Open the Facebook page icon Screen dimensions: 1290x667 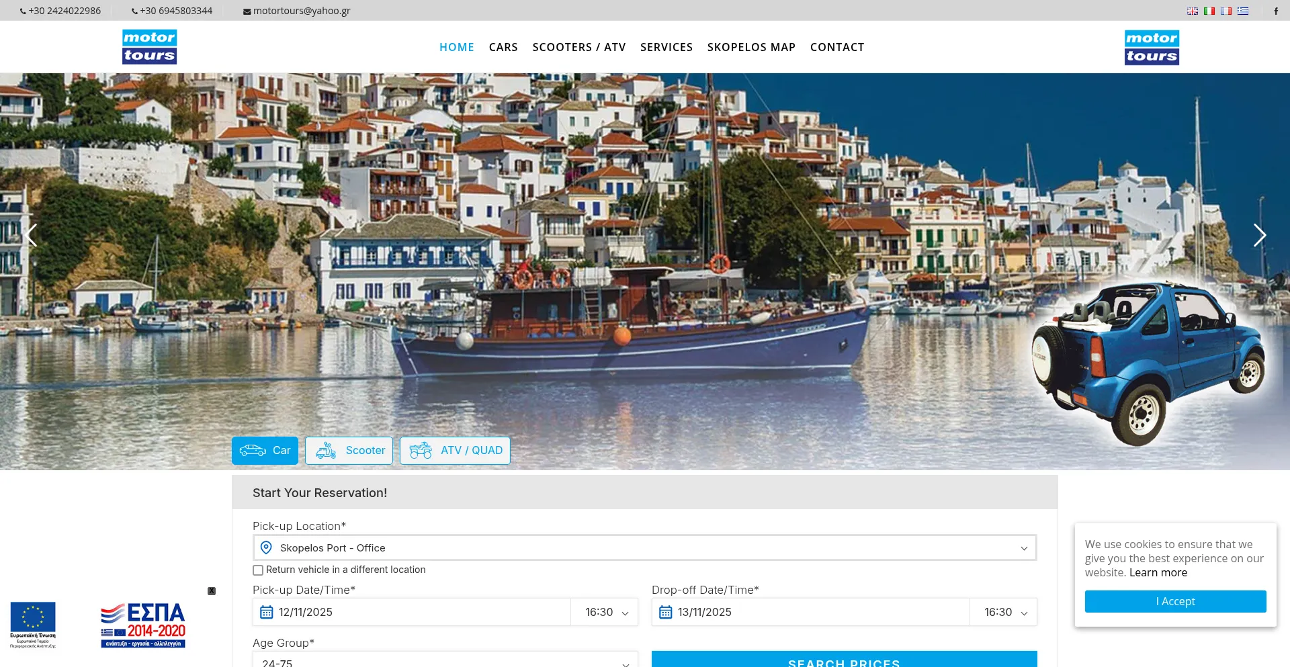(x=1276, y=11)
